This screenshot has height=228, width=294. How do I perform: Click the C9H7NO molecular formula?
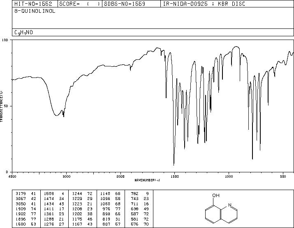click(x=23, y=33)
